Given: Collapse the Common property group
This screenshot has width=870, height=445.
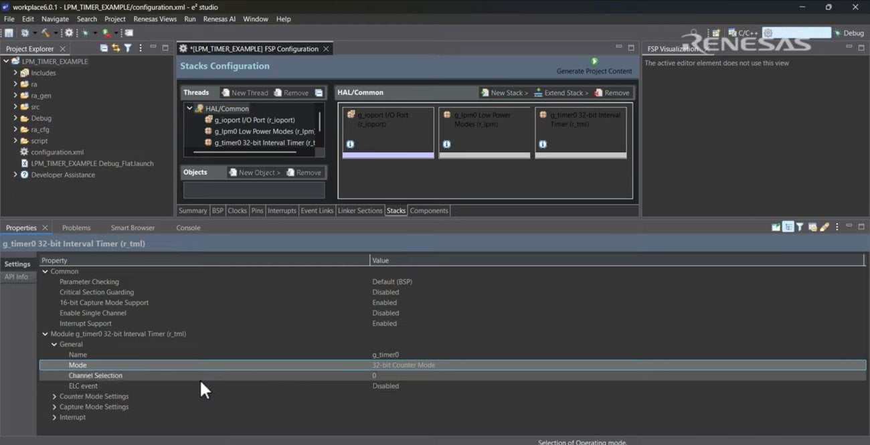Looking at the screenshot, I should coord(45,272).
